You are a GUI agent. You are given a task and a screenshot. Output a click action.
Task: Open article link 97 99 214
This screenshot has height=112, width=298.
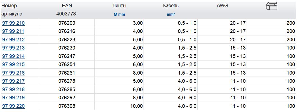tap(13, 56)
